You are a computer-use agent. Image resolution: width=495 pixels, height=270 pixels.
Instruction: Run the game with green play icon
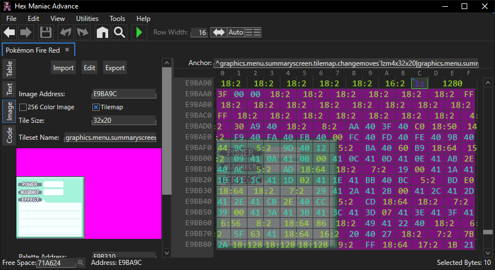[139, 32]
